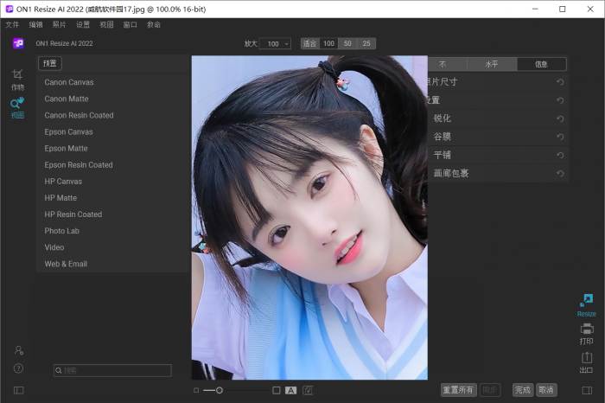
Task: Open the help menu after 窗口
Action: [154, 25]
